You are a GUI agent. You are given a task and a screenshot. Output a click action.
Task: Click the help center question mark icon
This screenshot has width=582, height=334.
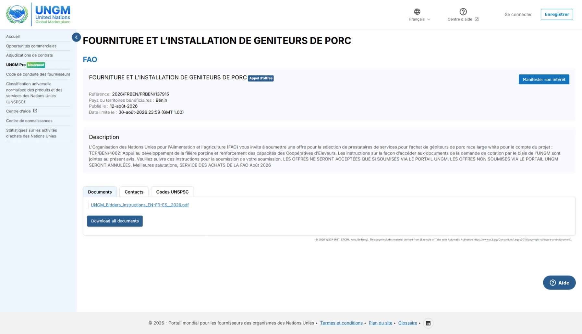pyautogui.click(x=463, y=12)
